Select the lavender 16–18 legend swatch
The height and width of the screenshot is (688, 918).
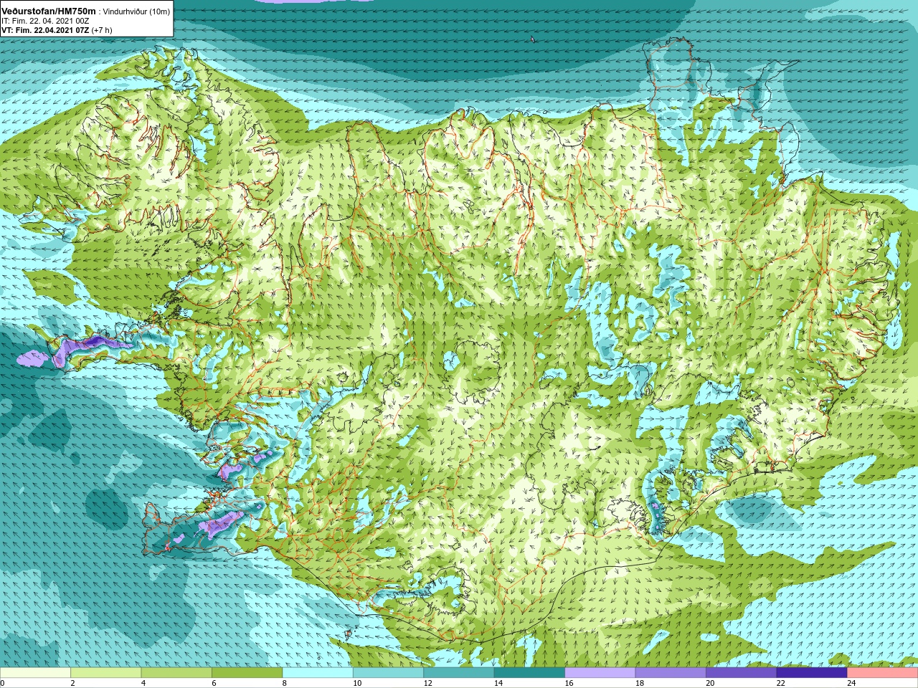(600, 673)
